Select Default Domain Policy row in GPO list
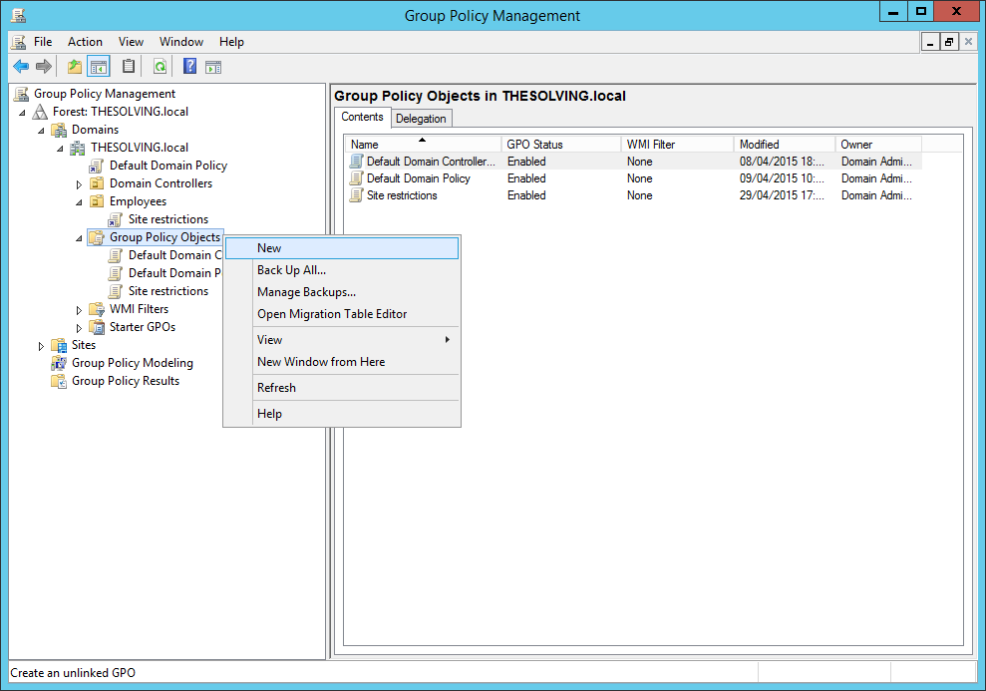Screen dimensions: 986x691 635,178
